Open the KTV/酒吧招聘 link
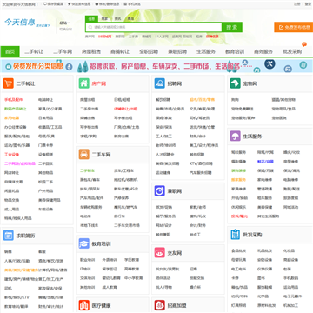Screen dimensions: 313x313 [x=201, y=163]
